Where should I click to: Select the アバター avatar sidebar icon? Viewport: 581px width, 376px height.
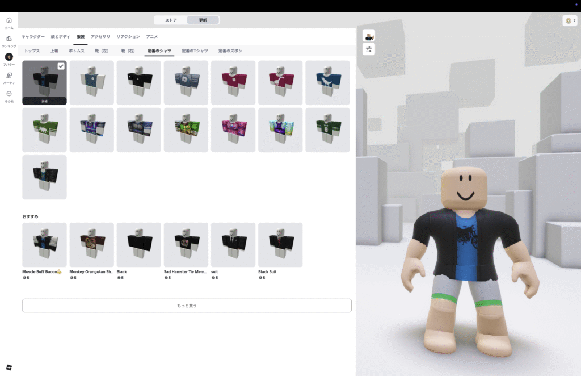pos(9,59)
